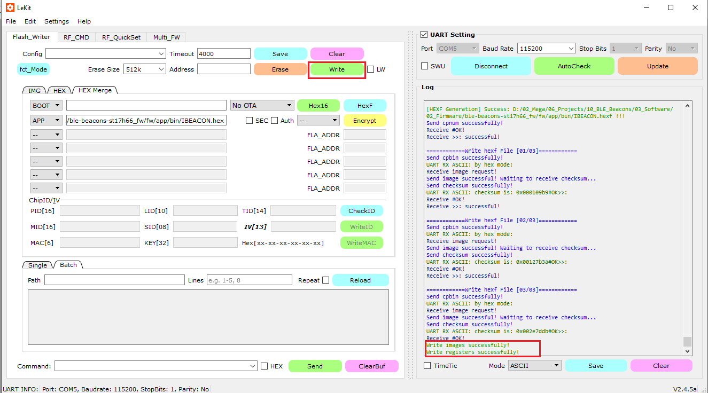The height and width of the screenshot is (393, 708).
Task: Open the IMG sub-tab
Action: click(x=34, y=91)
